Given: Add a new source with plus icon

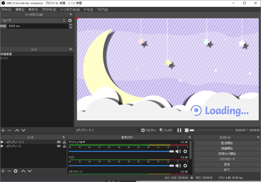Looking at the screenshot, I should [3, 171].
